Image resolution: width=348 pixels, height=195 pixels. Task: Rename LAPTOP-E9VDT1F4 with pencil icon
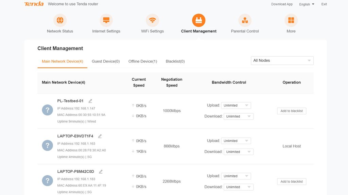pos(100,136)
